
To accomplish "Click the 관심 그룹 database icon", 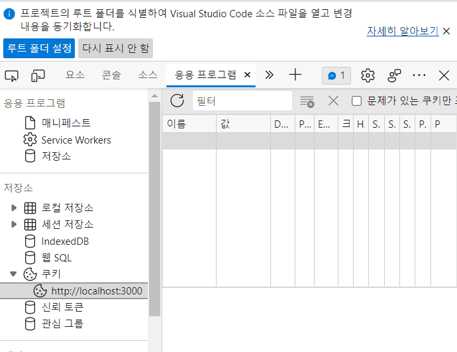I will click(30, 324).
